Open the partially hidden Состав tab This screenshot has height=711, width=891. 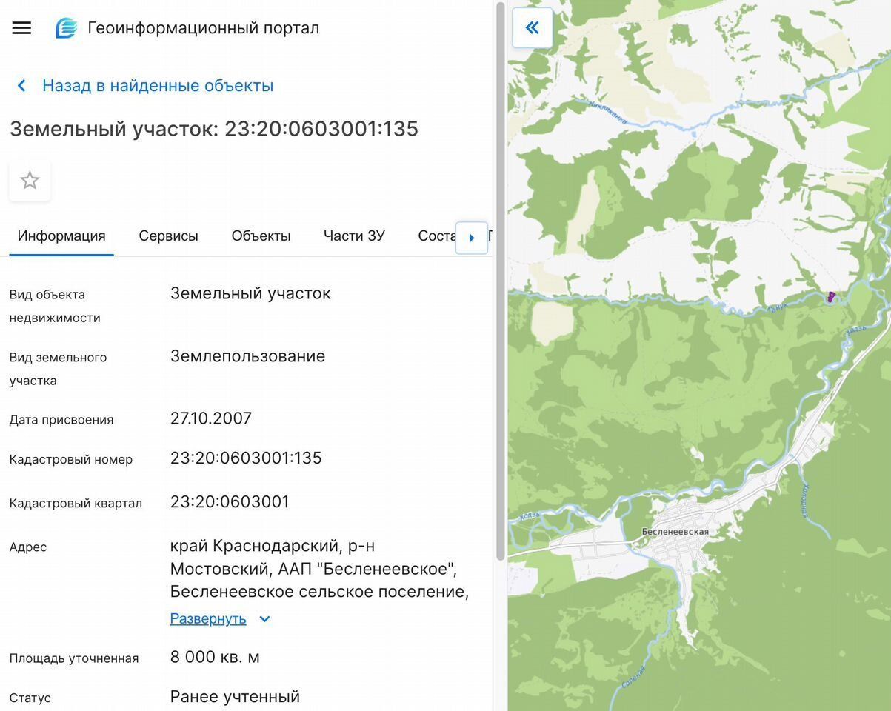tap(436, 236)
